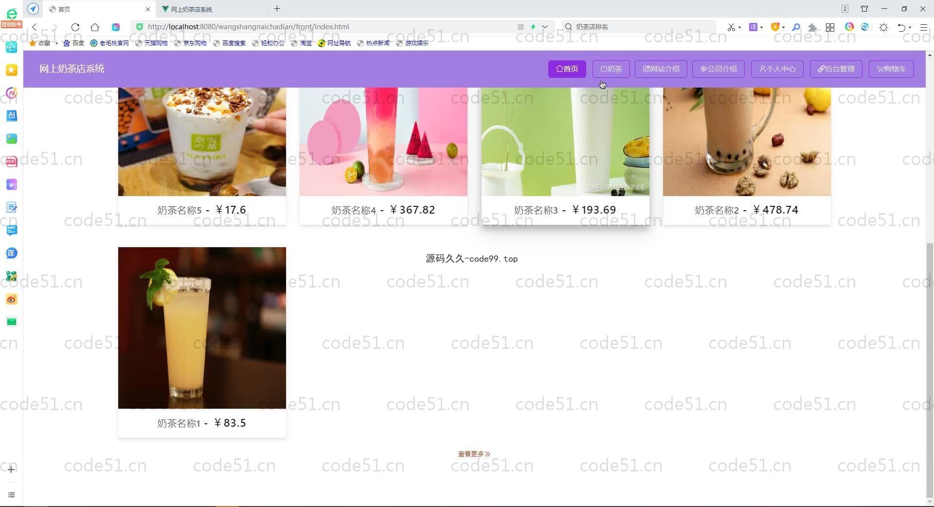934x507 pixels.
Task: Open 个人中心 in site navigation
Action: [x=777, y=69]
